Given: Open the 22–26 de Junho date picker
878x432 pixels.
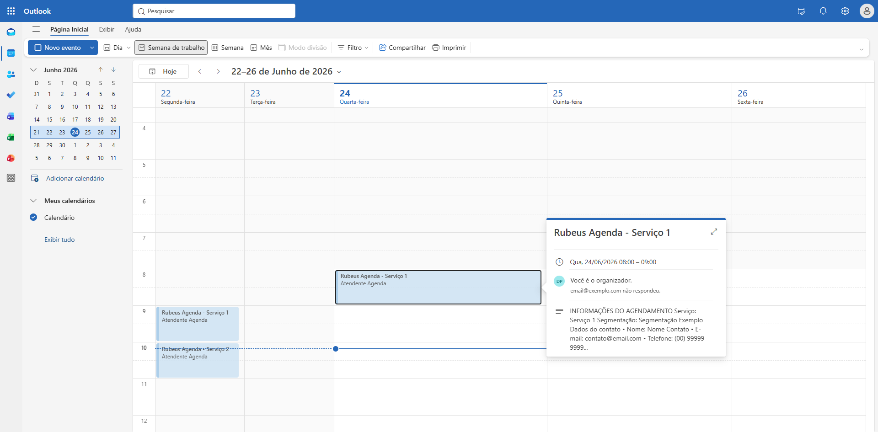Looking at the screenshot, I should [286, 71].
